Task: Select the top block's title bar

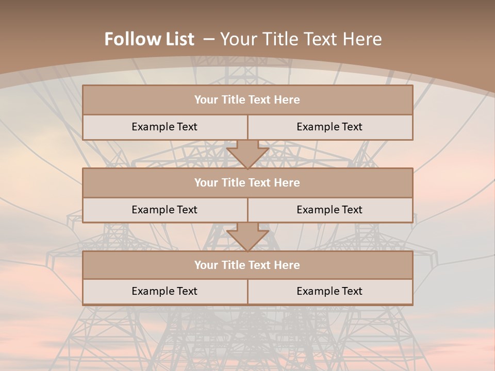Action: pos(247,100)
